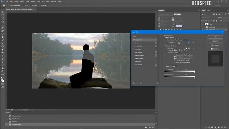The image size is (229, 129).
Task: Click the Fill Screen button
Action: (44, 5)
